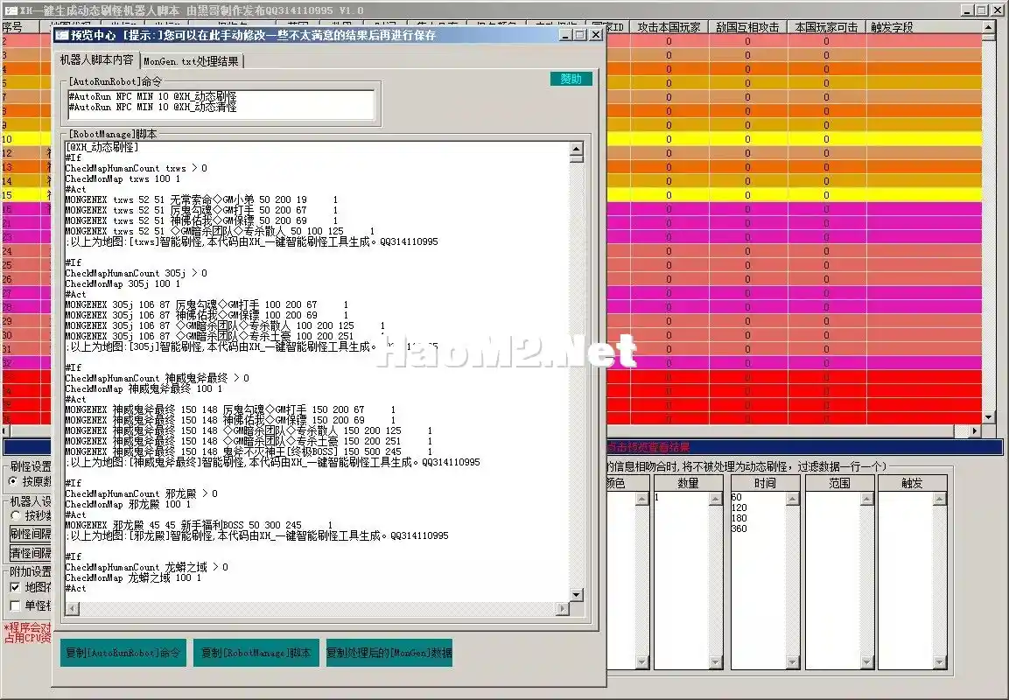Switch to the 机器人脚本内容 tab

coord(96,59)
